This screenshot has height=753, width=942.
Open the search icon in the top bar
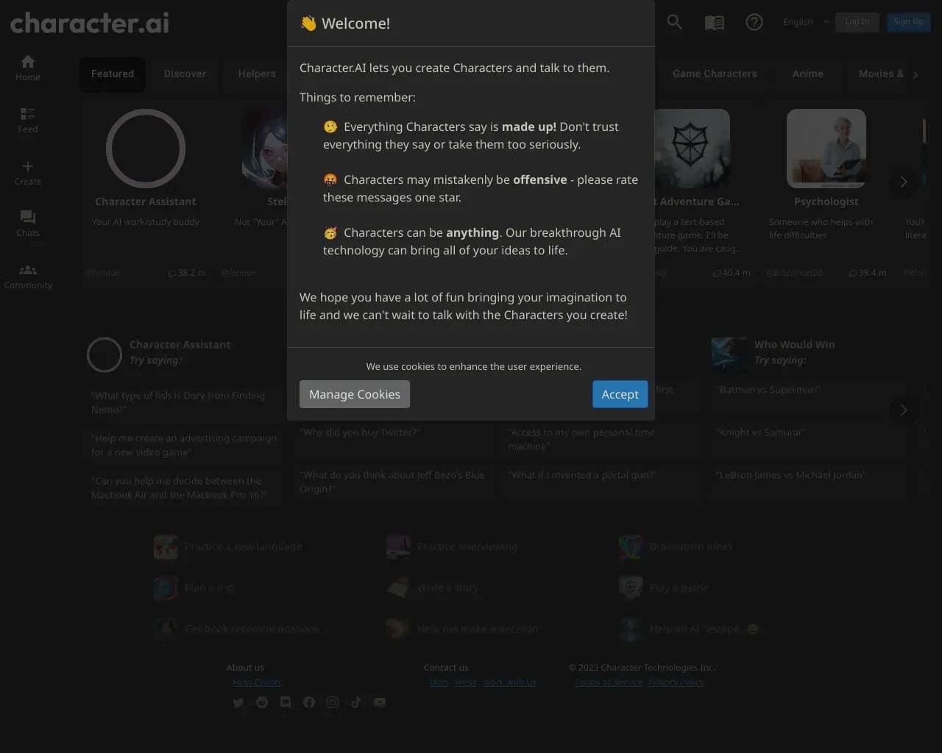[x=674, y=22]
